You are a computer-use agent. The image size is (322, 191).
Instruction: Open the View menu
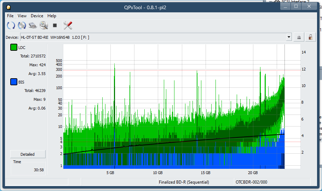point(22,16)
